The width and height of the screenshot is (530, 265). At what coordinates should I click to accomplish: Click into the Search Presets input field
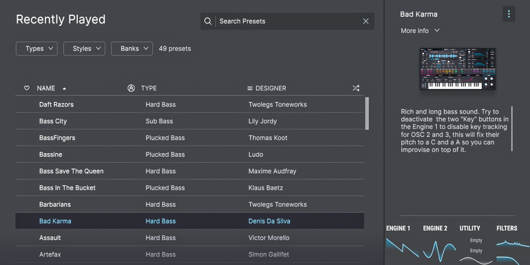coord(287,21)
